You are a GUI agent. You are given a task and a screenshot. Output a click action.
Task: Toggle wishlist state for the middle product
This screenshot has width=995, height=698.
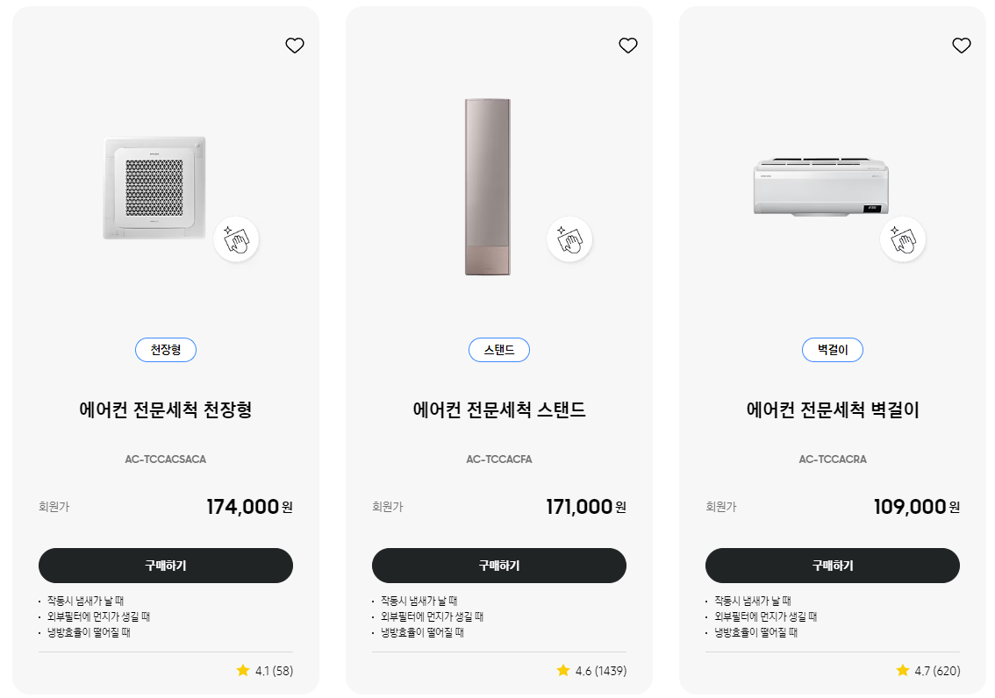point(628,45)
